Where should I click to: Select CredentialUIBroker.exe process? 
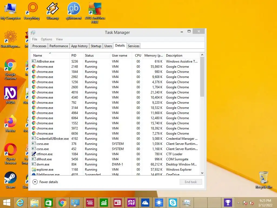tap(115, 139)
